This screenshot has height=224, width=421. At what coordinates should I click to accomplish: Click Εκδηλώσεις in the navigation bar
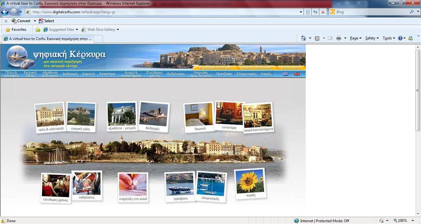(176, 74)
